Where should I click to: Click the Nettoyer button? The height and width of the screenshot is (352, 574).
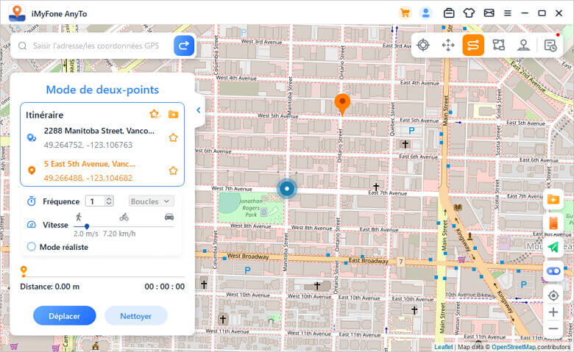[x=135, y=315]
